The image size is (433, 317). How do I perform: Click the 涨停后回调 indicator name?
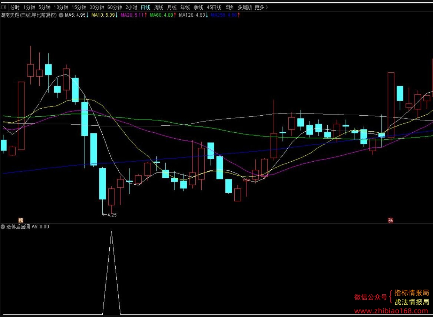click(x=18, y=227)
